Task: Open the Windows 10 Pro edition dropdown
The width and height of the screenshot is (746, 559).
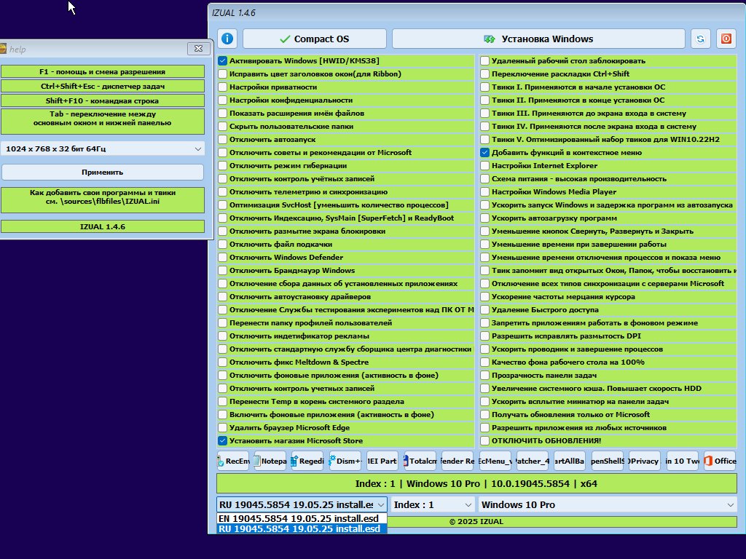Action: [x=608, y=504]
